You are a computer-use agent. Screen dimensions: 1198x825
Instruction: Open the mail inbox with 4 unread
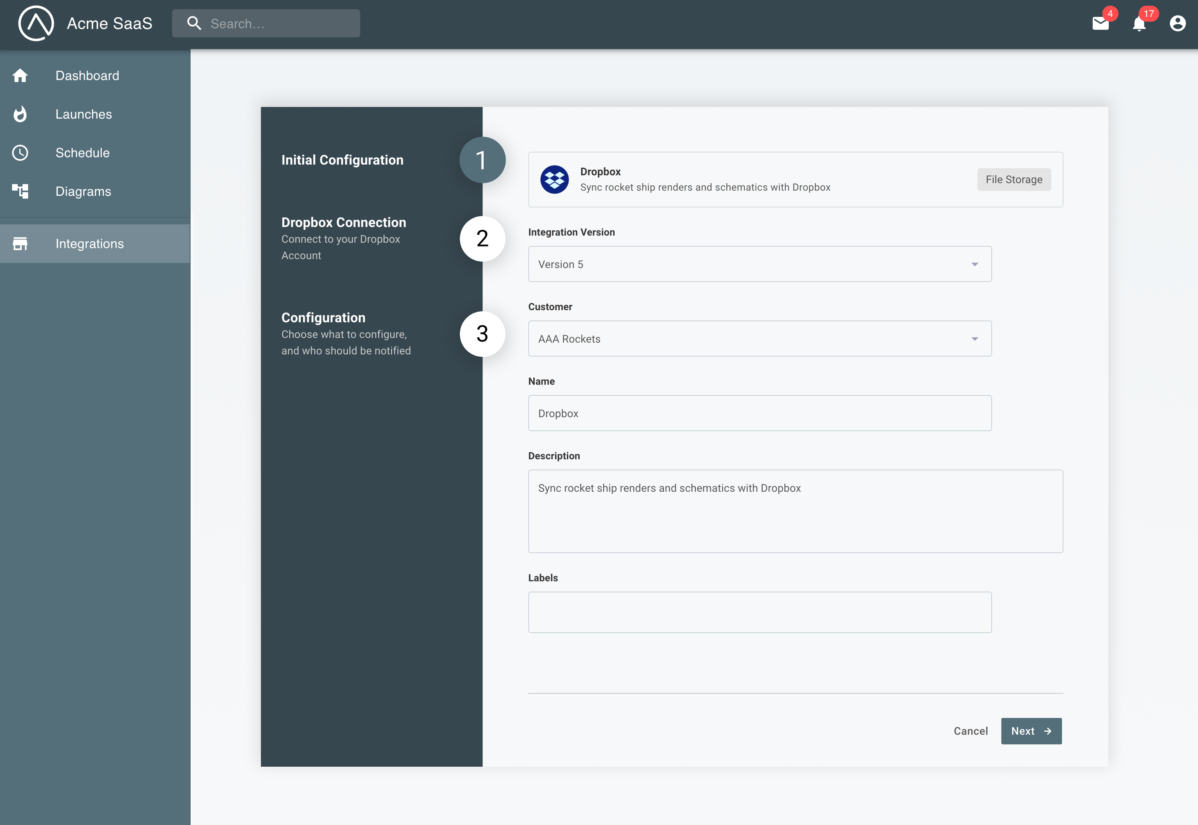click(1101, 23)
